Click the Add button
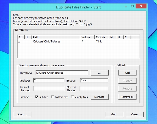Screen dimensions: 157x124 click(127, 73)
